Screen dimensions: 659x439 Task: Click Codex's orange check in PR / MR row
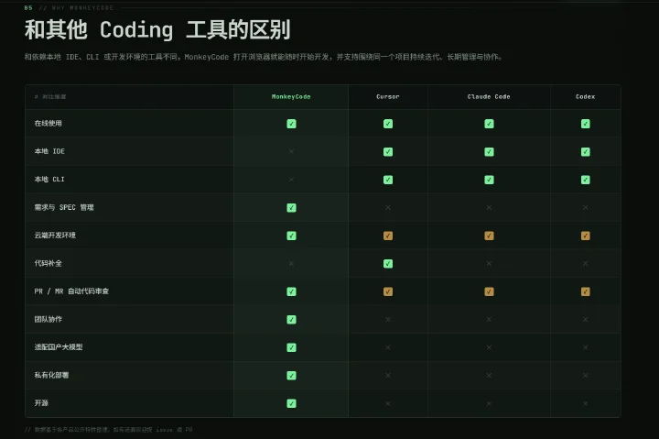coord(586,291)
